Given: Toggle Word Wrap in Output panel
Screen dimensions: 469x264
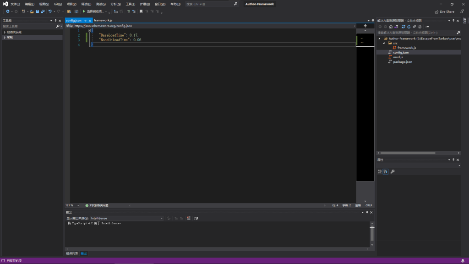Looking at the screenshot, I should tap(196, 218).
